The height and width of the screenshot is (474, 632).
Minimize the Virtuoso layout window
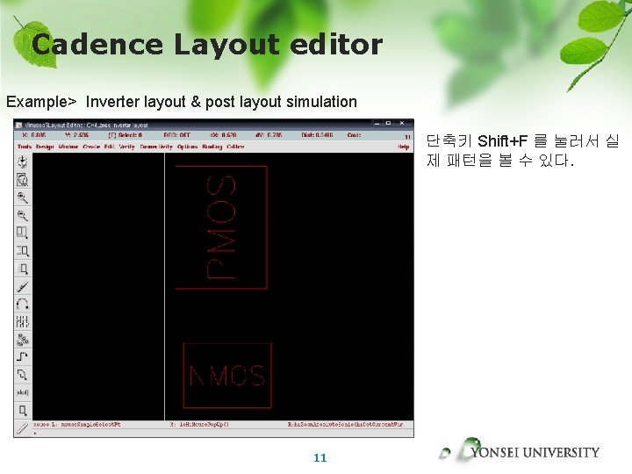(x=377, y=124)
